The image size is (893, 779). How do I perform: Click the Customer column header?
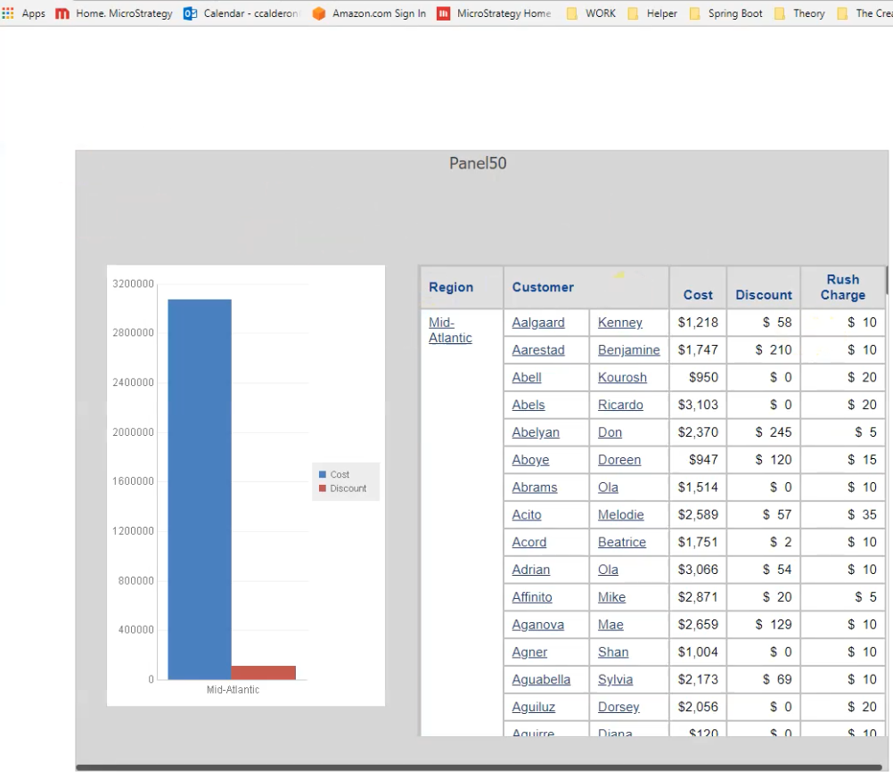[543, 287]
